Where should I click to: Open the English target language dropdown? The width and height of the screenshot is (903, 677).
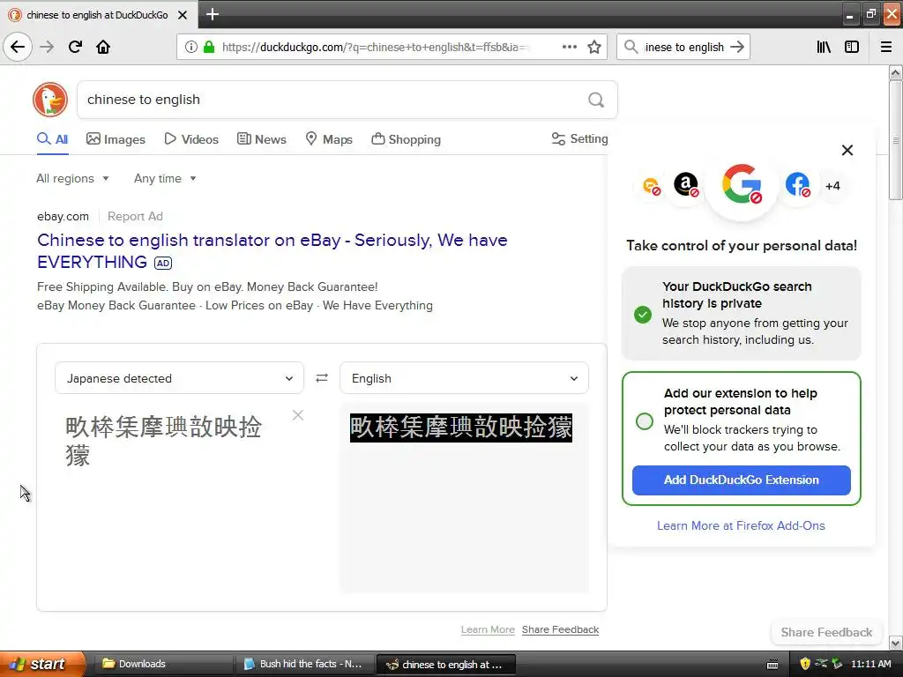pyautogui.click(x=464, y=377)
